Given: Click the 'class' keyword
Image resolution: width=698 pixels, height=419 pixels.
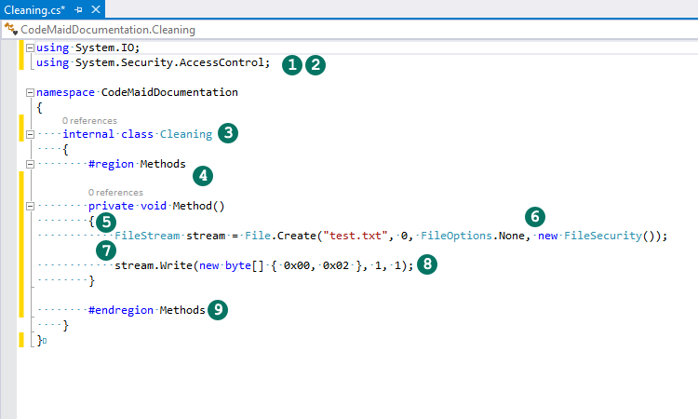Looking at the screenshot, I should (x=137, y=134).
